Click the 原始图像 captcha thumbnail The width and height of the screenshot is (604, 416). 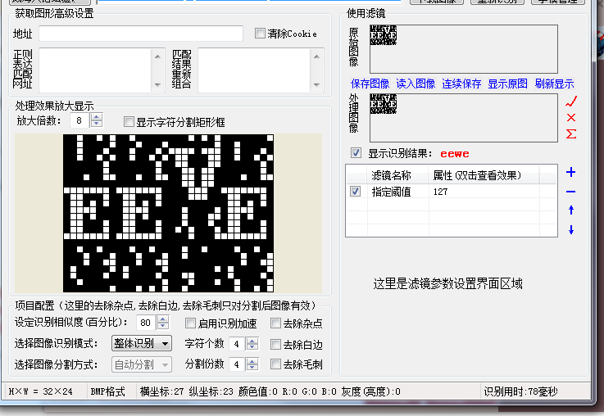click(384, 35)
